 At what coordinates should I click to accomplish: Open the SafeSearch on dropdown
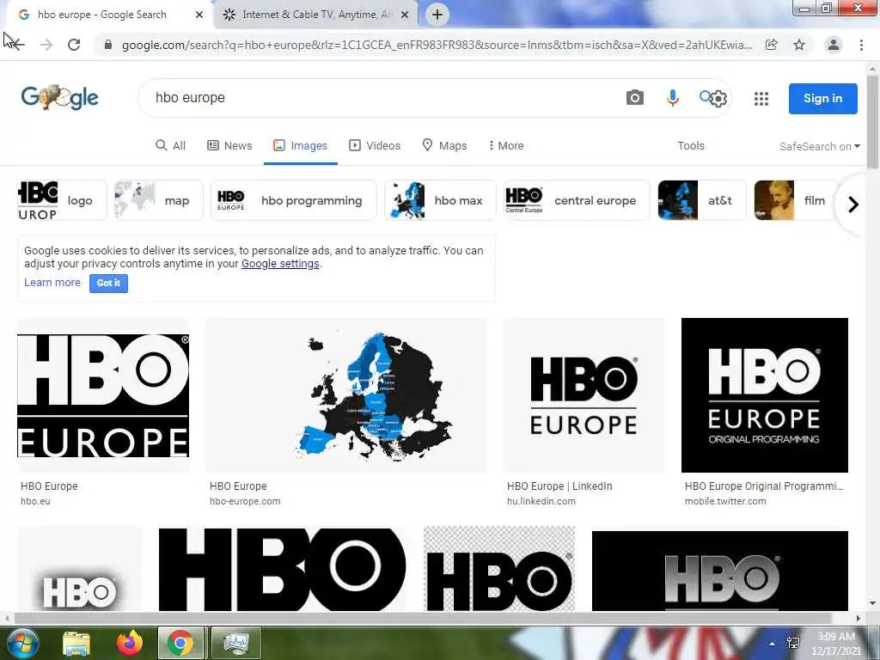[x=819, y=146]
